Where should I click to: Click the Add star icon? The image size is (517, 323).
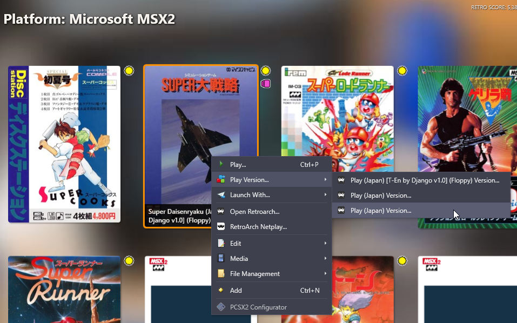(x=220, y=290)
